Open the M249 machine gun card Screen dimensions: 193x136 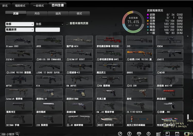pos(170,68)
